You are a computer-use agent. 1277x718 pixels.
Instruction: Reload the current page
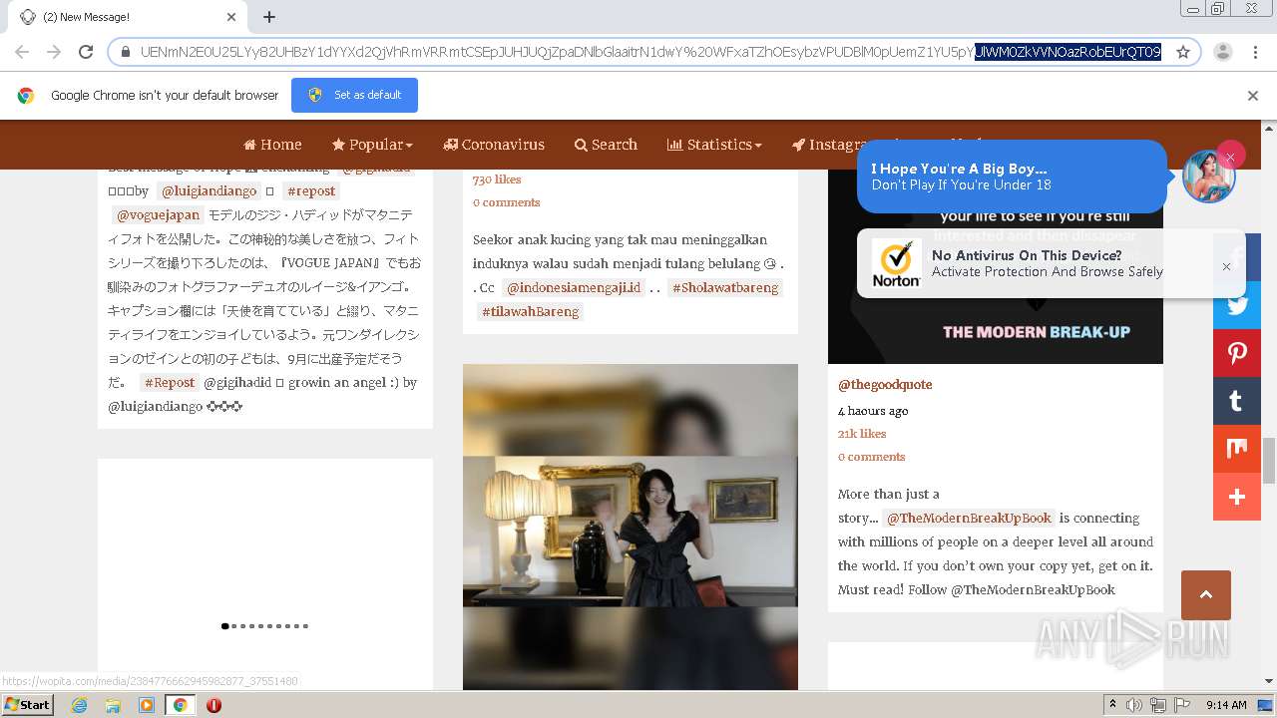86,52
